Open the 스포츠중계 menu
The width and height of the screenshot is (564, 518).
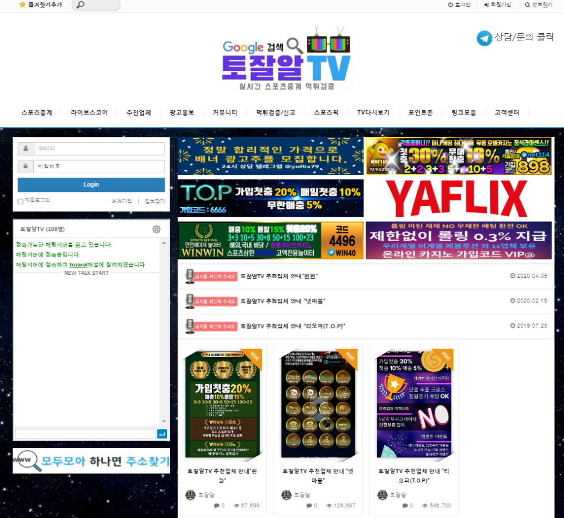[37, 112]
